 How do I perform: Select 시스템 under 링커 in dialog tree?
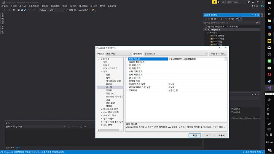(x=109, y=87)
